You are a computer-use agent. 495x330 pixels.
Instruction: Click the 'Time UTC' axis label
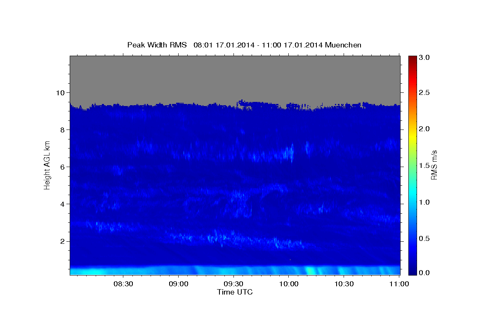click(x=235, y=292)
